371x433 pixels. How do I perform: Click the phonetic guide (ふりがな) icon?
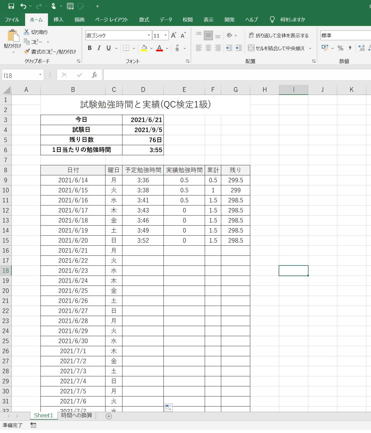pyautogui.click(x=177, y=48)
